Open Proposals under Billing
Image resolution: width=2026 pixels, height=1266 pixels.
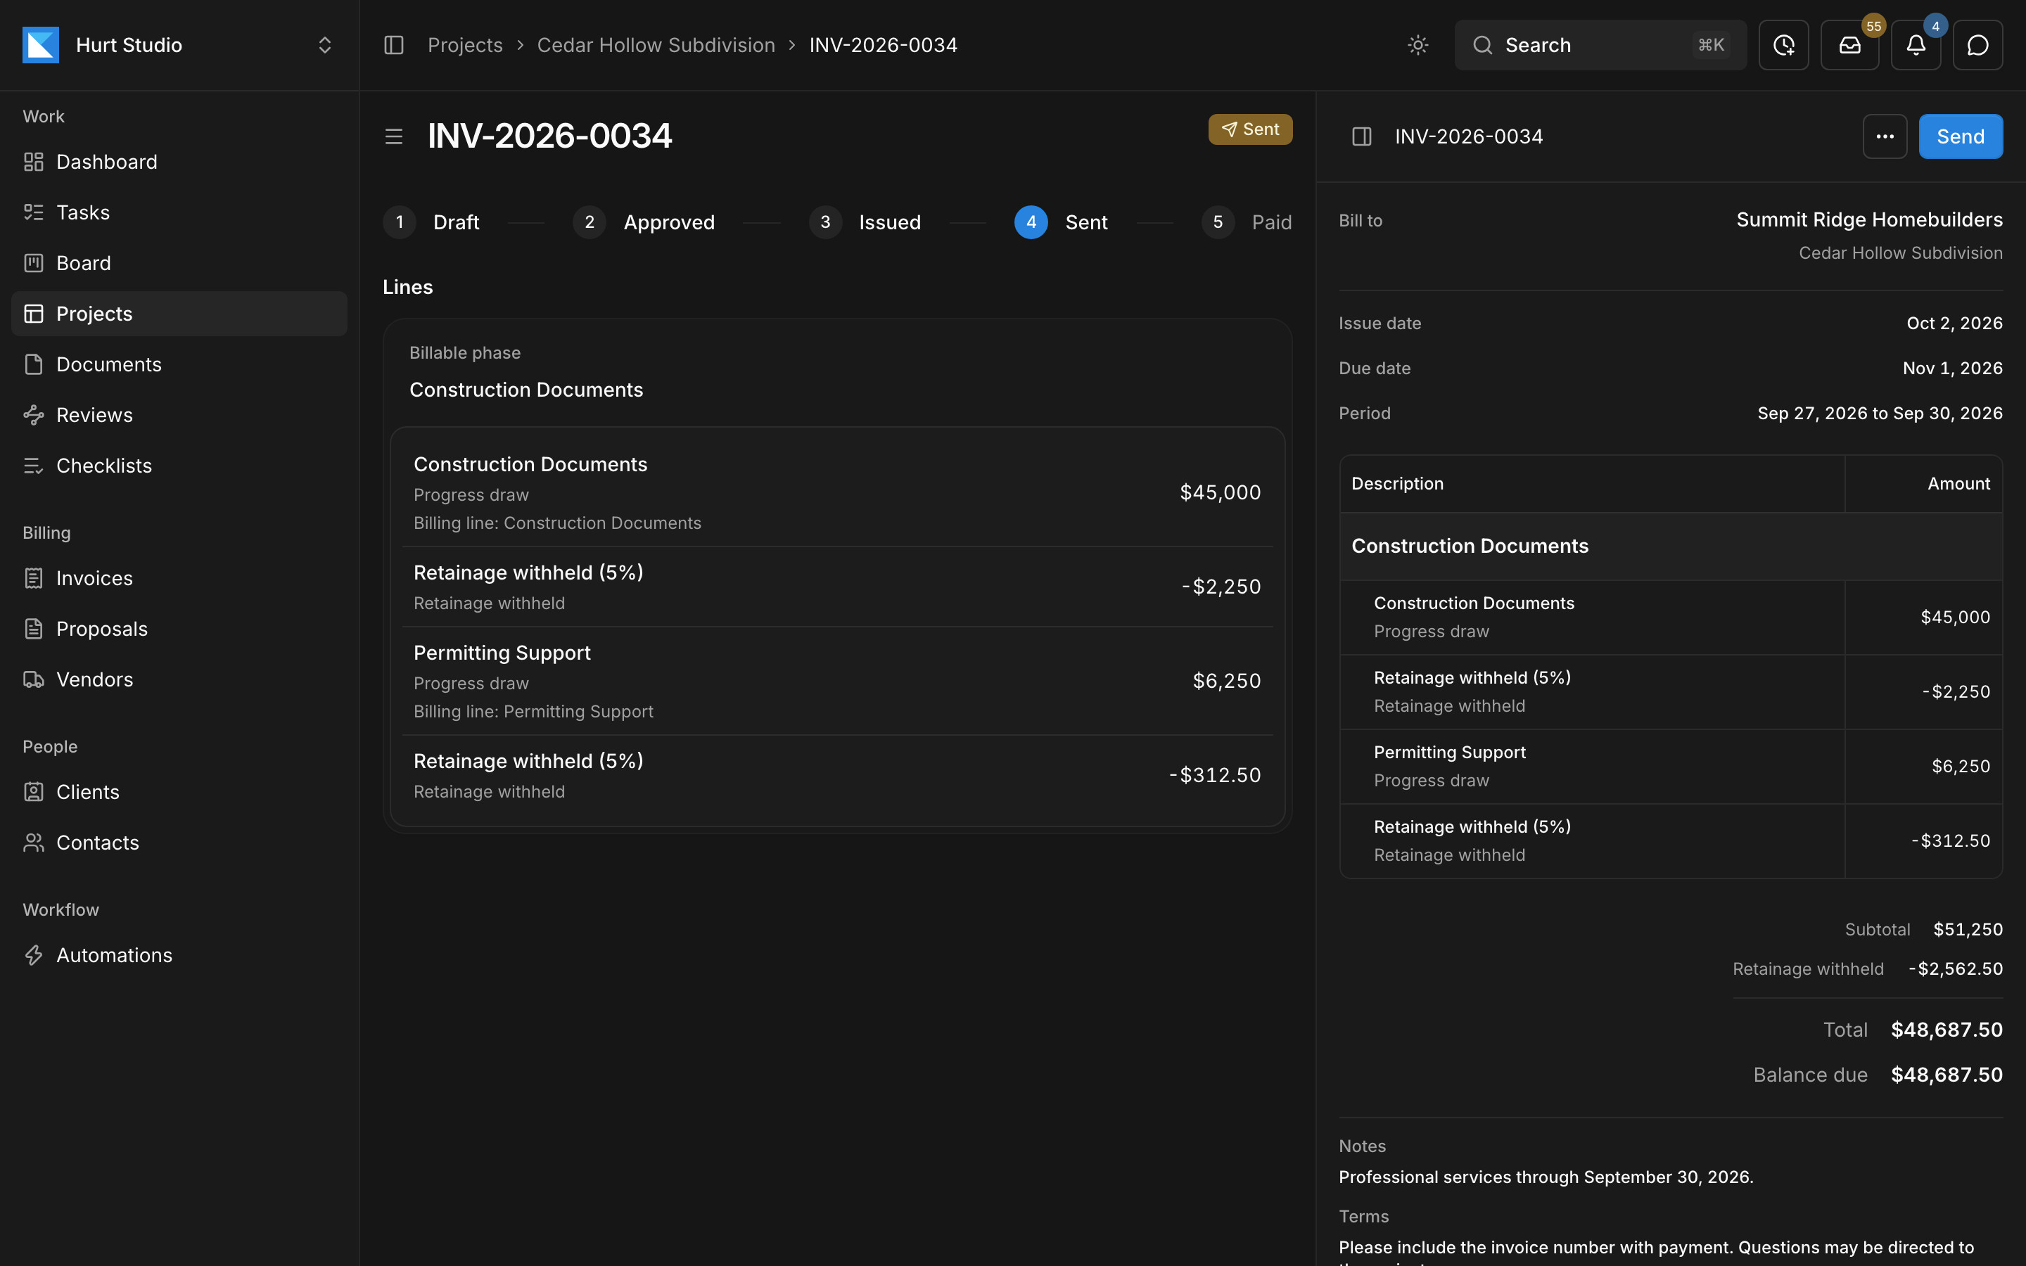click(179, 629)
